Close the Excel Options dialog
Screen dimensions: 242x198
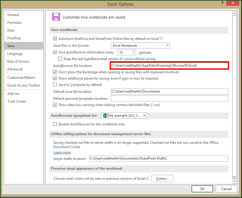(x=233, y=3)
